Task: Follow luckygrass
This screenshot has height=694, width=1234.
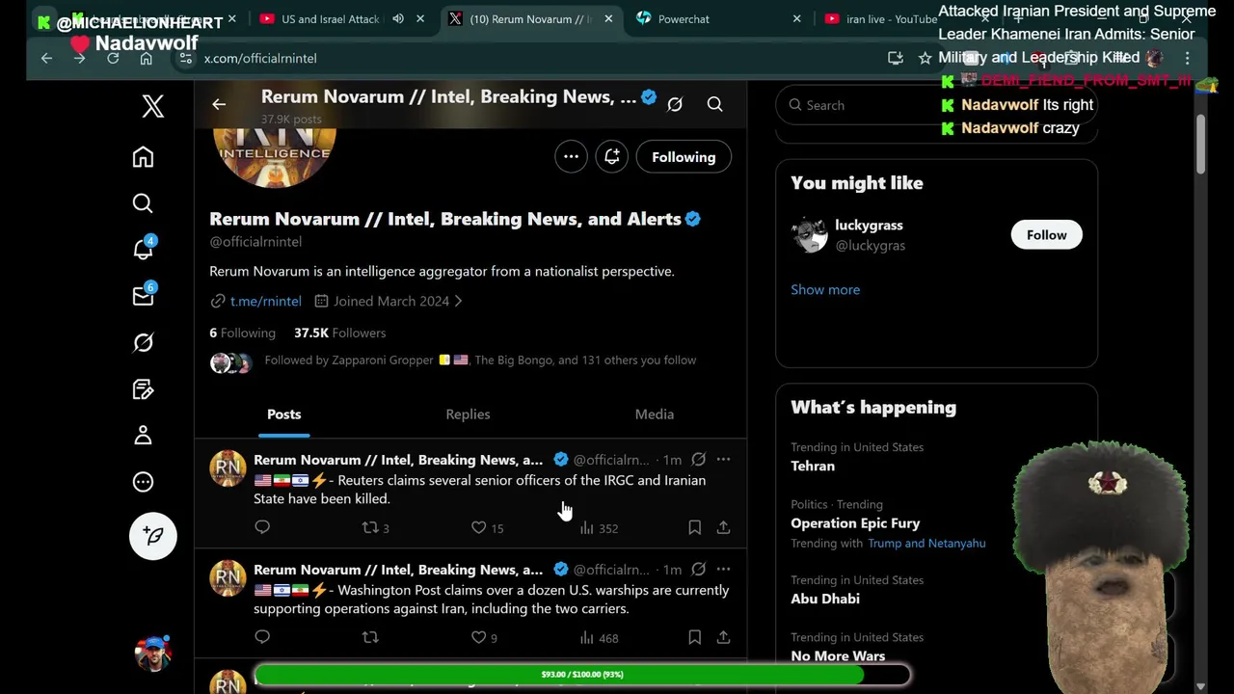Action: [1046, 235]
